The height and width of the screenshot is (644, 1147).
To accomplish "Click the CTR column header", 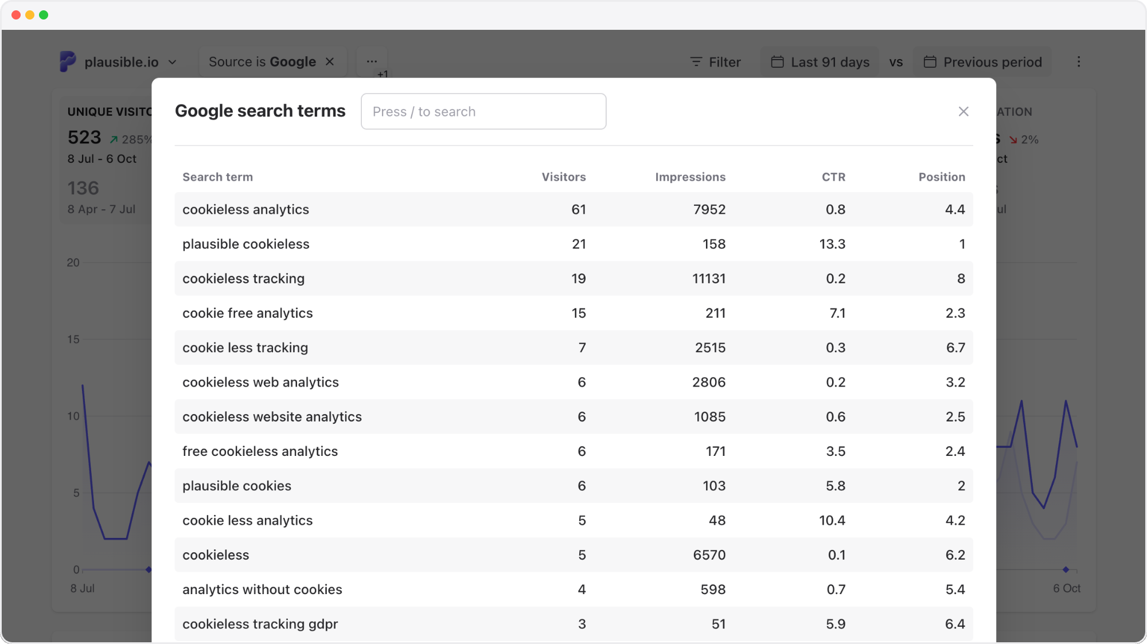I will tap(833, 177).
